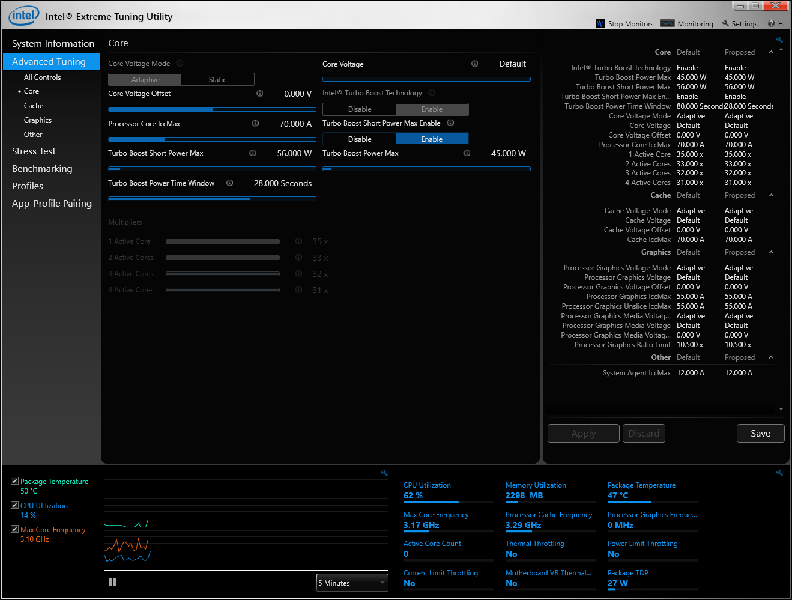The image size is (792, 600).
Task: Select Other under Advanced Tuning
Action: click(33, 134)
